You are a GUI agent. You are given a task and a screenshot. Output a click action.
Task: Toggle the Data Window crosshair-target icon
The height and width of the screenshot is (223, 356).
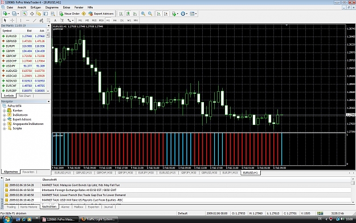pyautogui.click(x=32, y=14)
